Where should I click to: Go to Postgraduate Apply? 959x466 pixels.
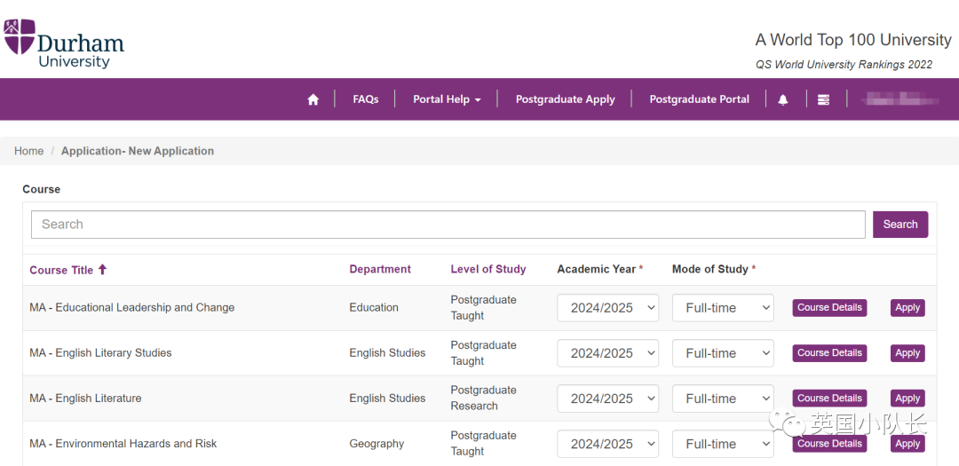(x=565, y=99)
